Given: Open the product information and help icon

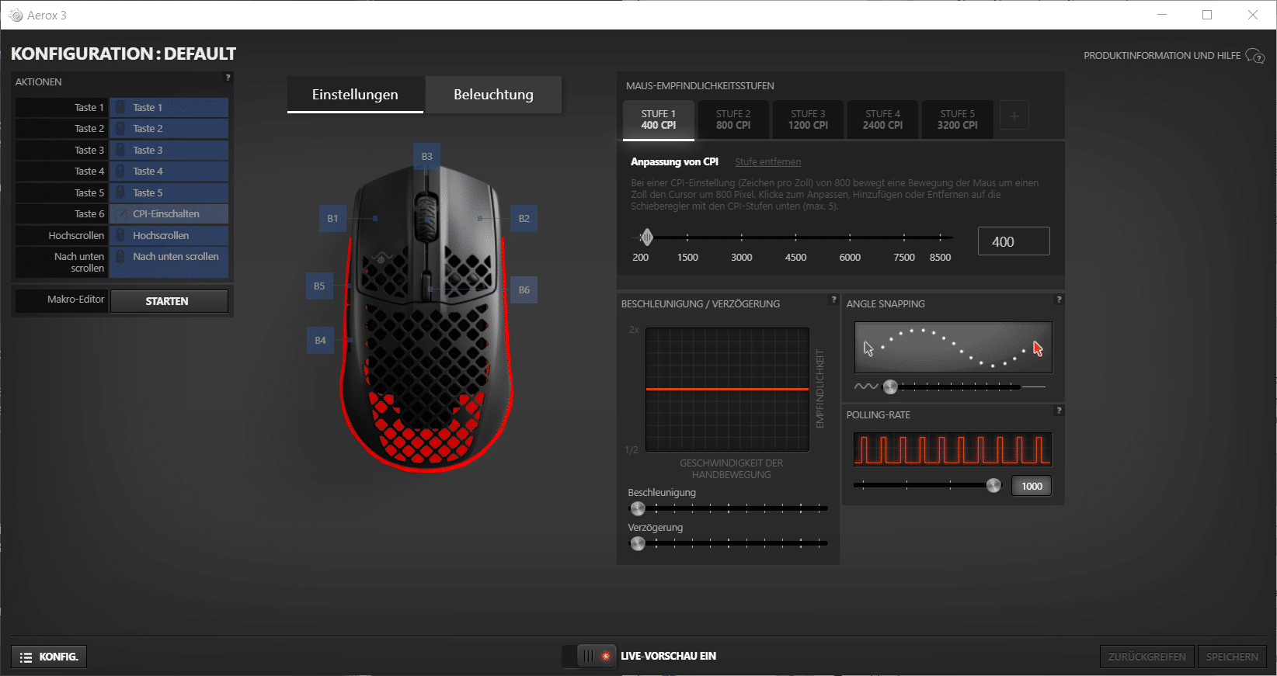Looking at the screenshot, I should [x=1254, y=56].
